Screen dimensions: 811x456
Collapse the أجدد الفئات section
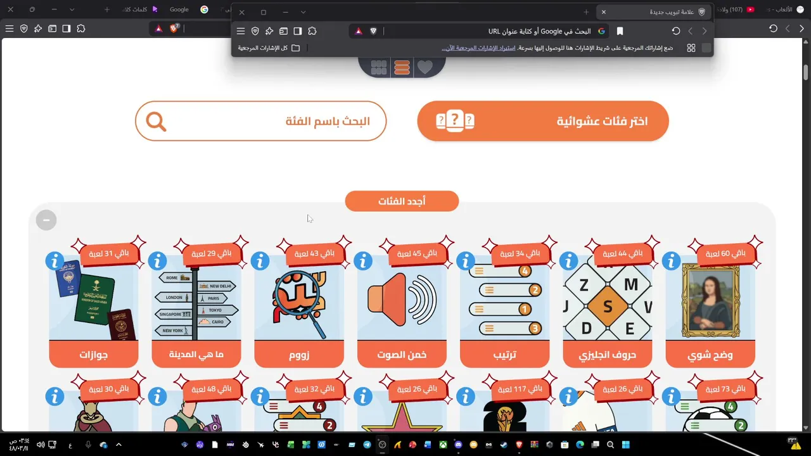pos(46,220)
